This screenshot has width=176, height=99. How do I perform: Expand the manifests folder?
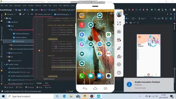coord(7,22)
